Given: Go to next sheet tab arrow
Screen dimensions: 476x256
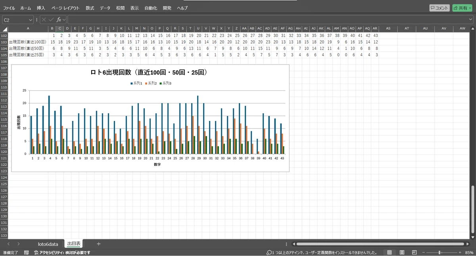Looking at the screenshot, I should [18, 244].
